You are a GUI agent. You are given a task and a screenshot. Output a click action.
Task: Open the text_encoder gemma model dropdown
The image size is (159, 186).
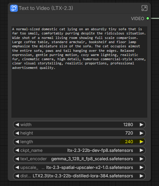79,159
